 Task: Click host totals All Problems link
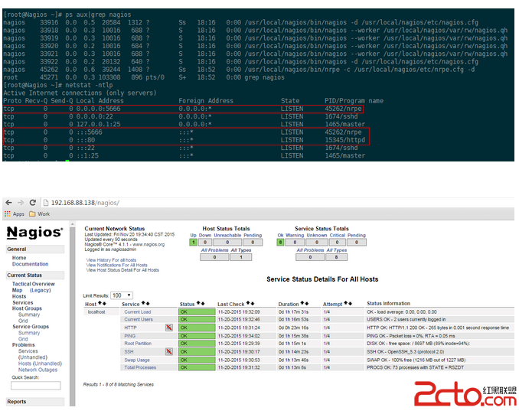tap(214, 250)
